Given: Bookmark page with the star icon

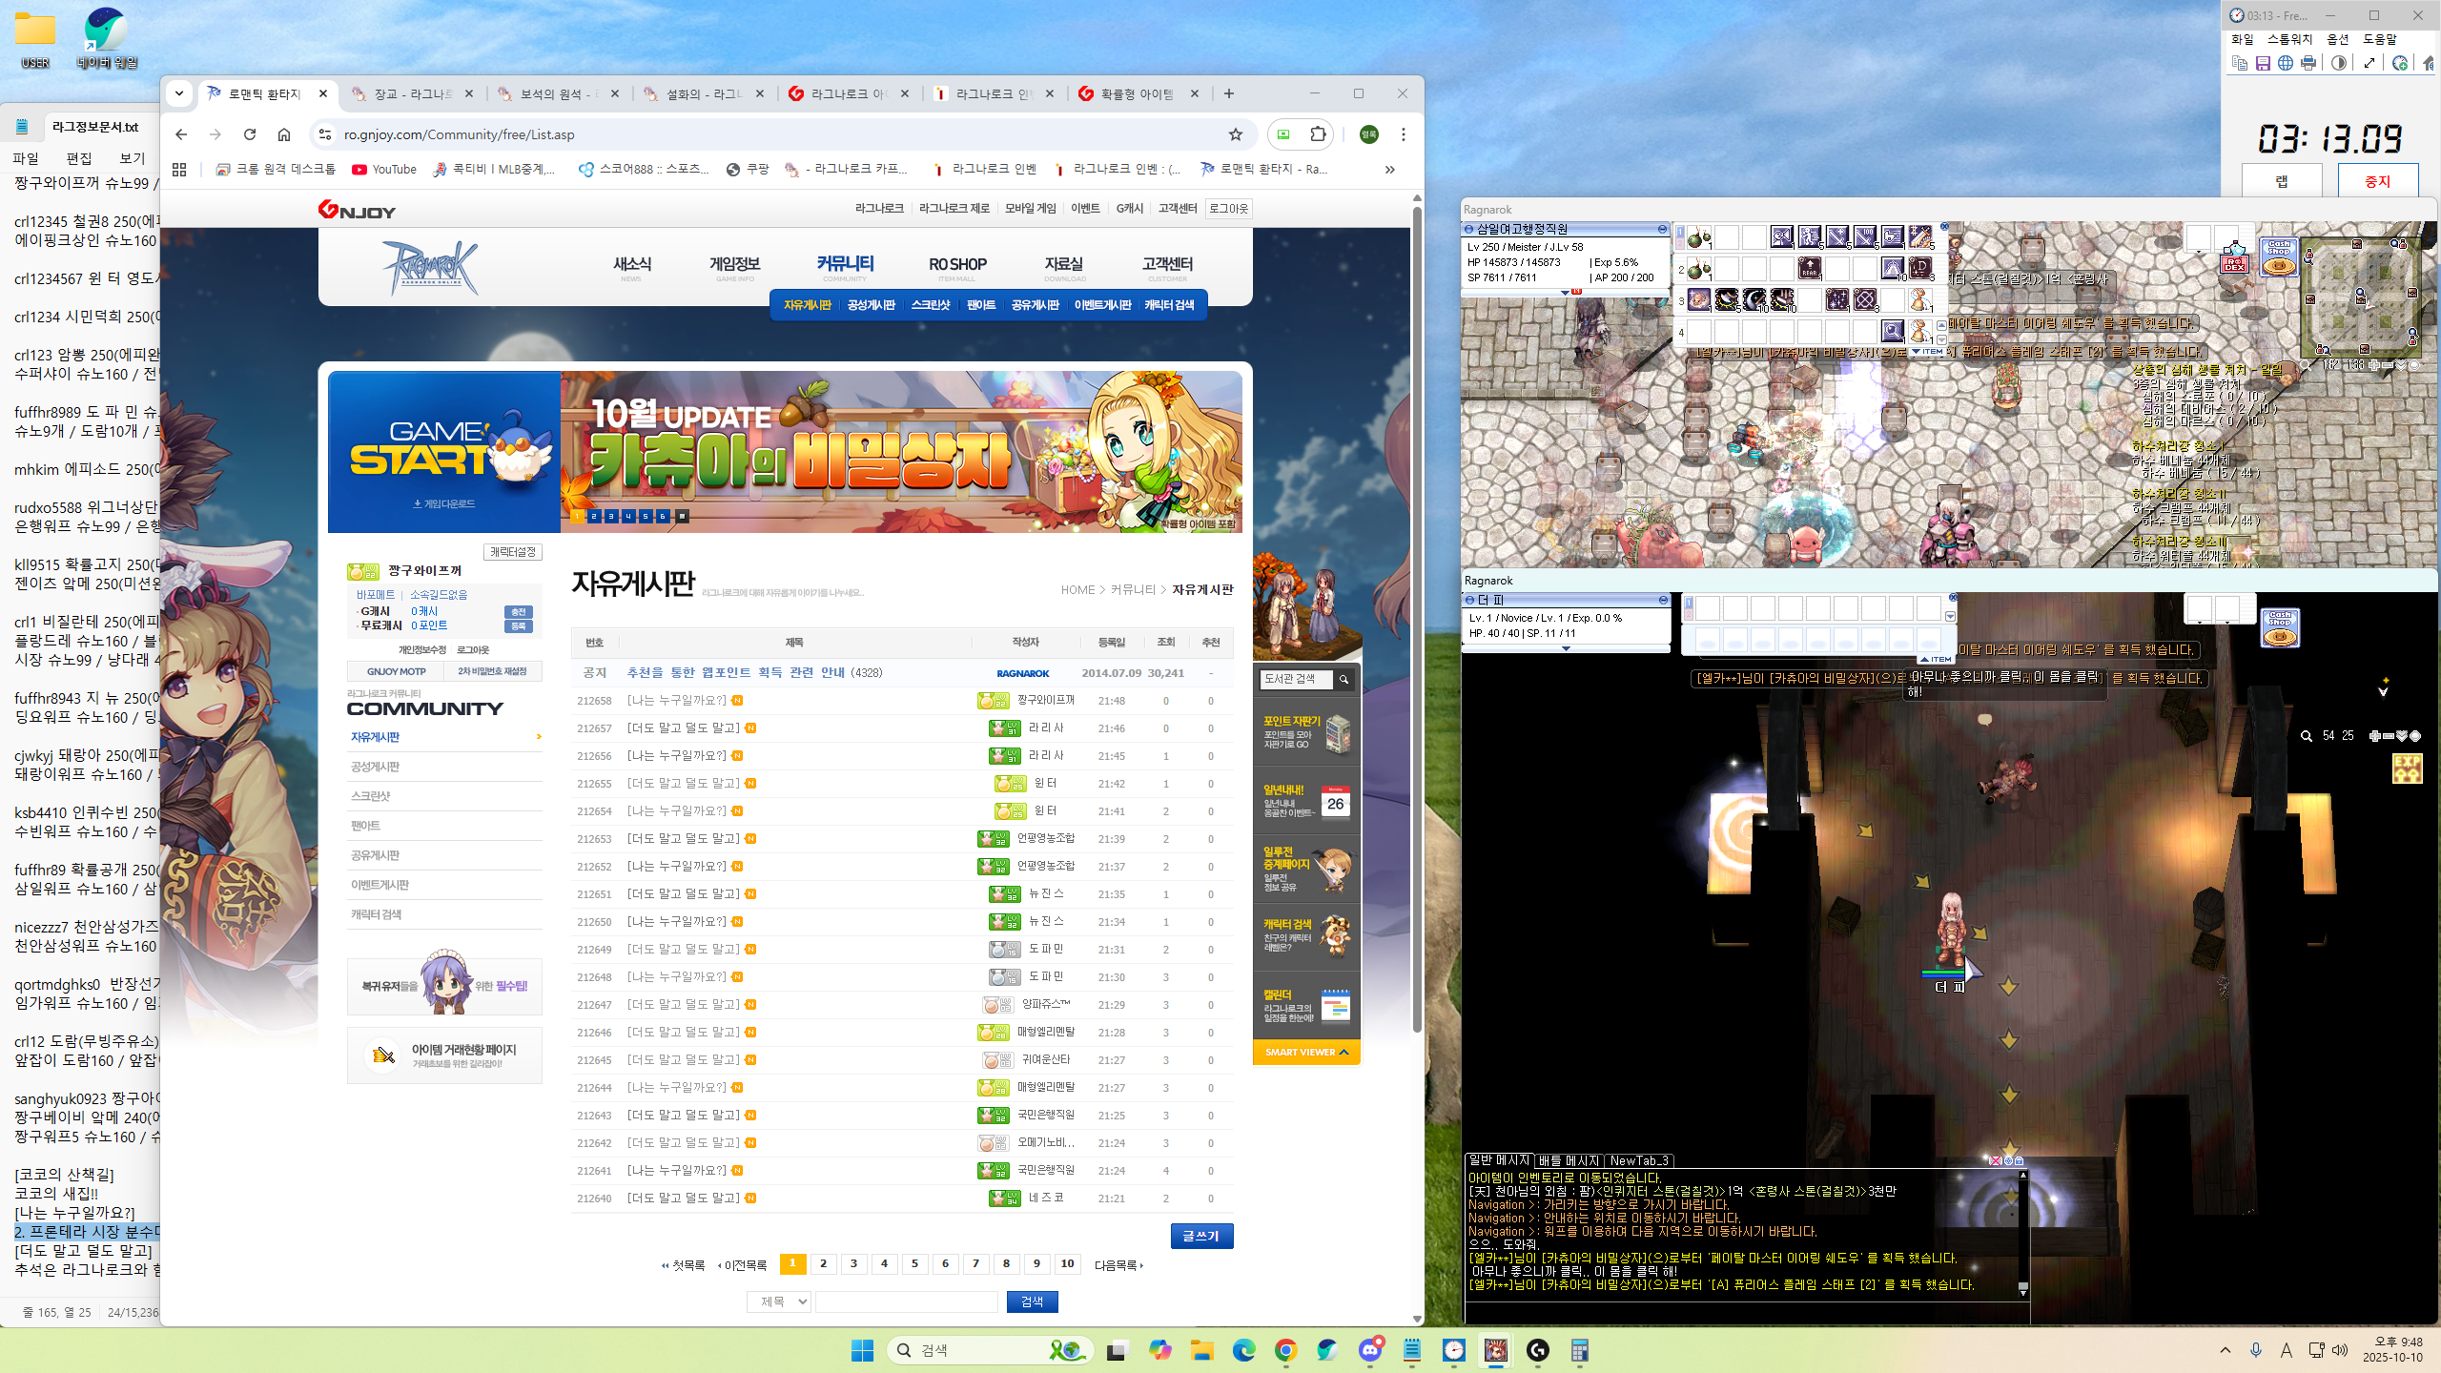Looking at the screenshot, I should (1236, 134).
